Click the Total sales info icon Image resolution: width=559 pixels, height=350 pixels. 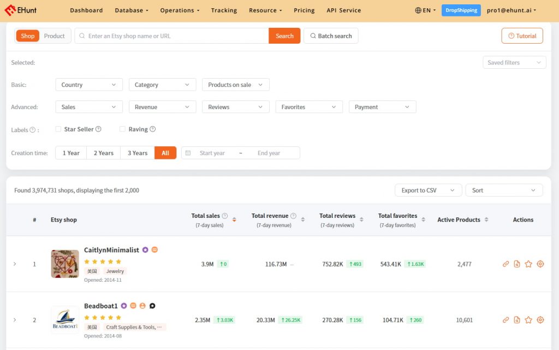224,216
